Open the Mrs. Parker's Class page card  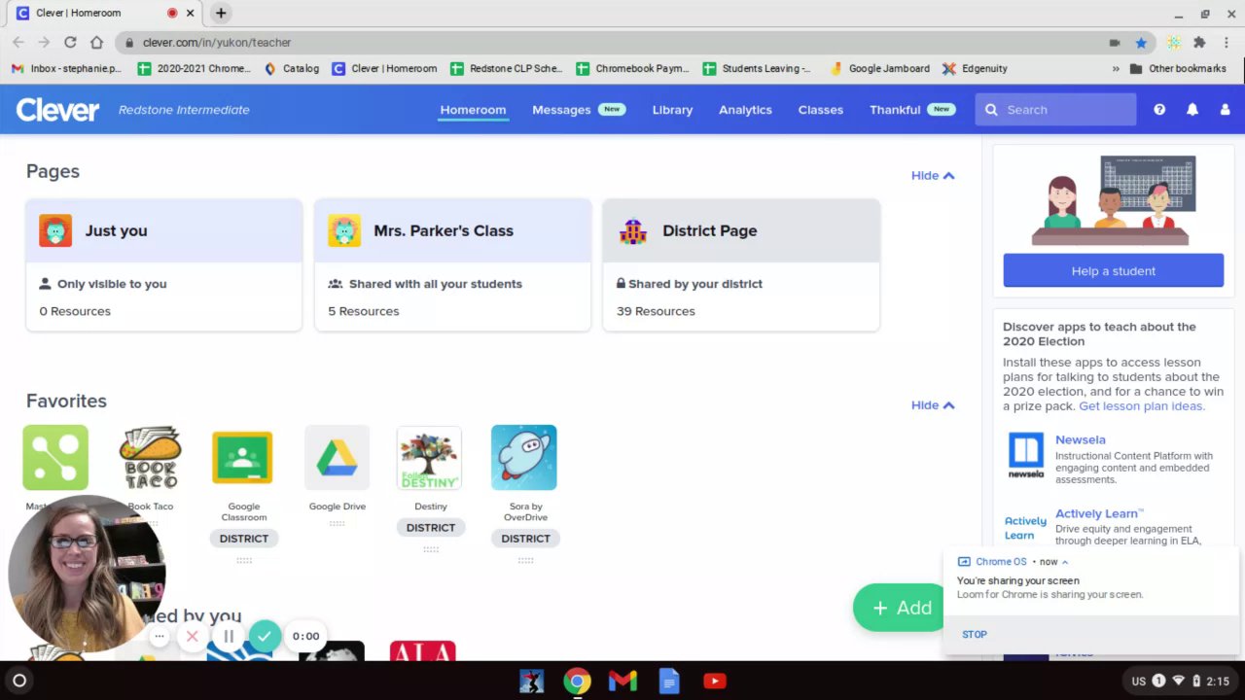pos(452,264)
